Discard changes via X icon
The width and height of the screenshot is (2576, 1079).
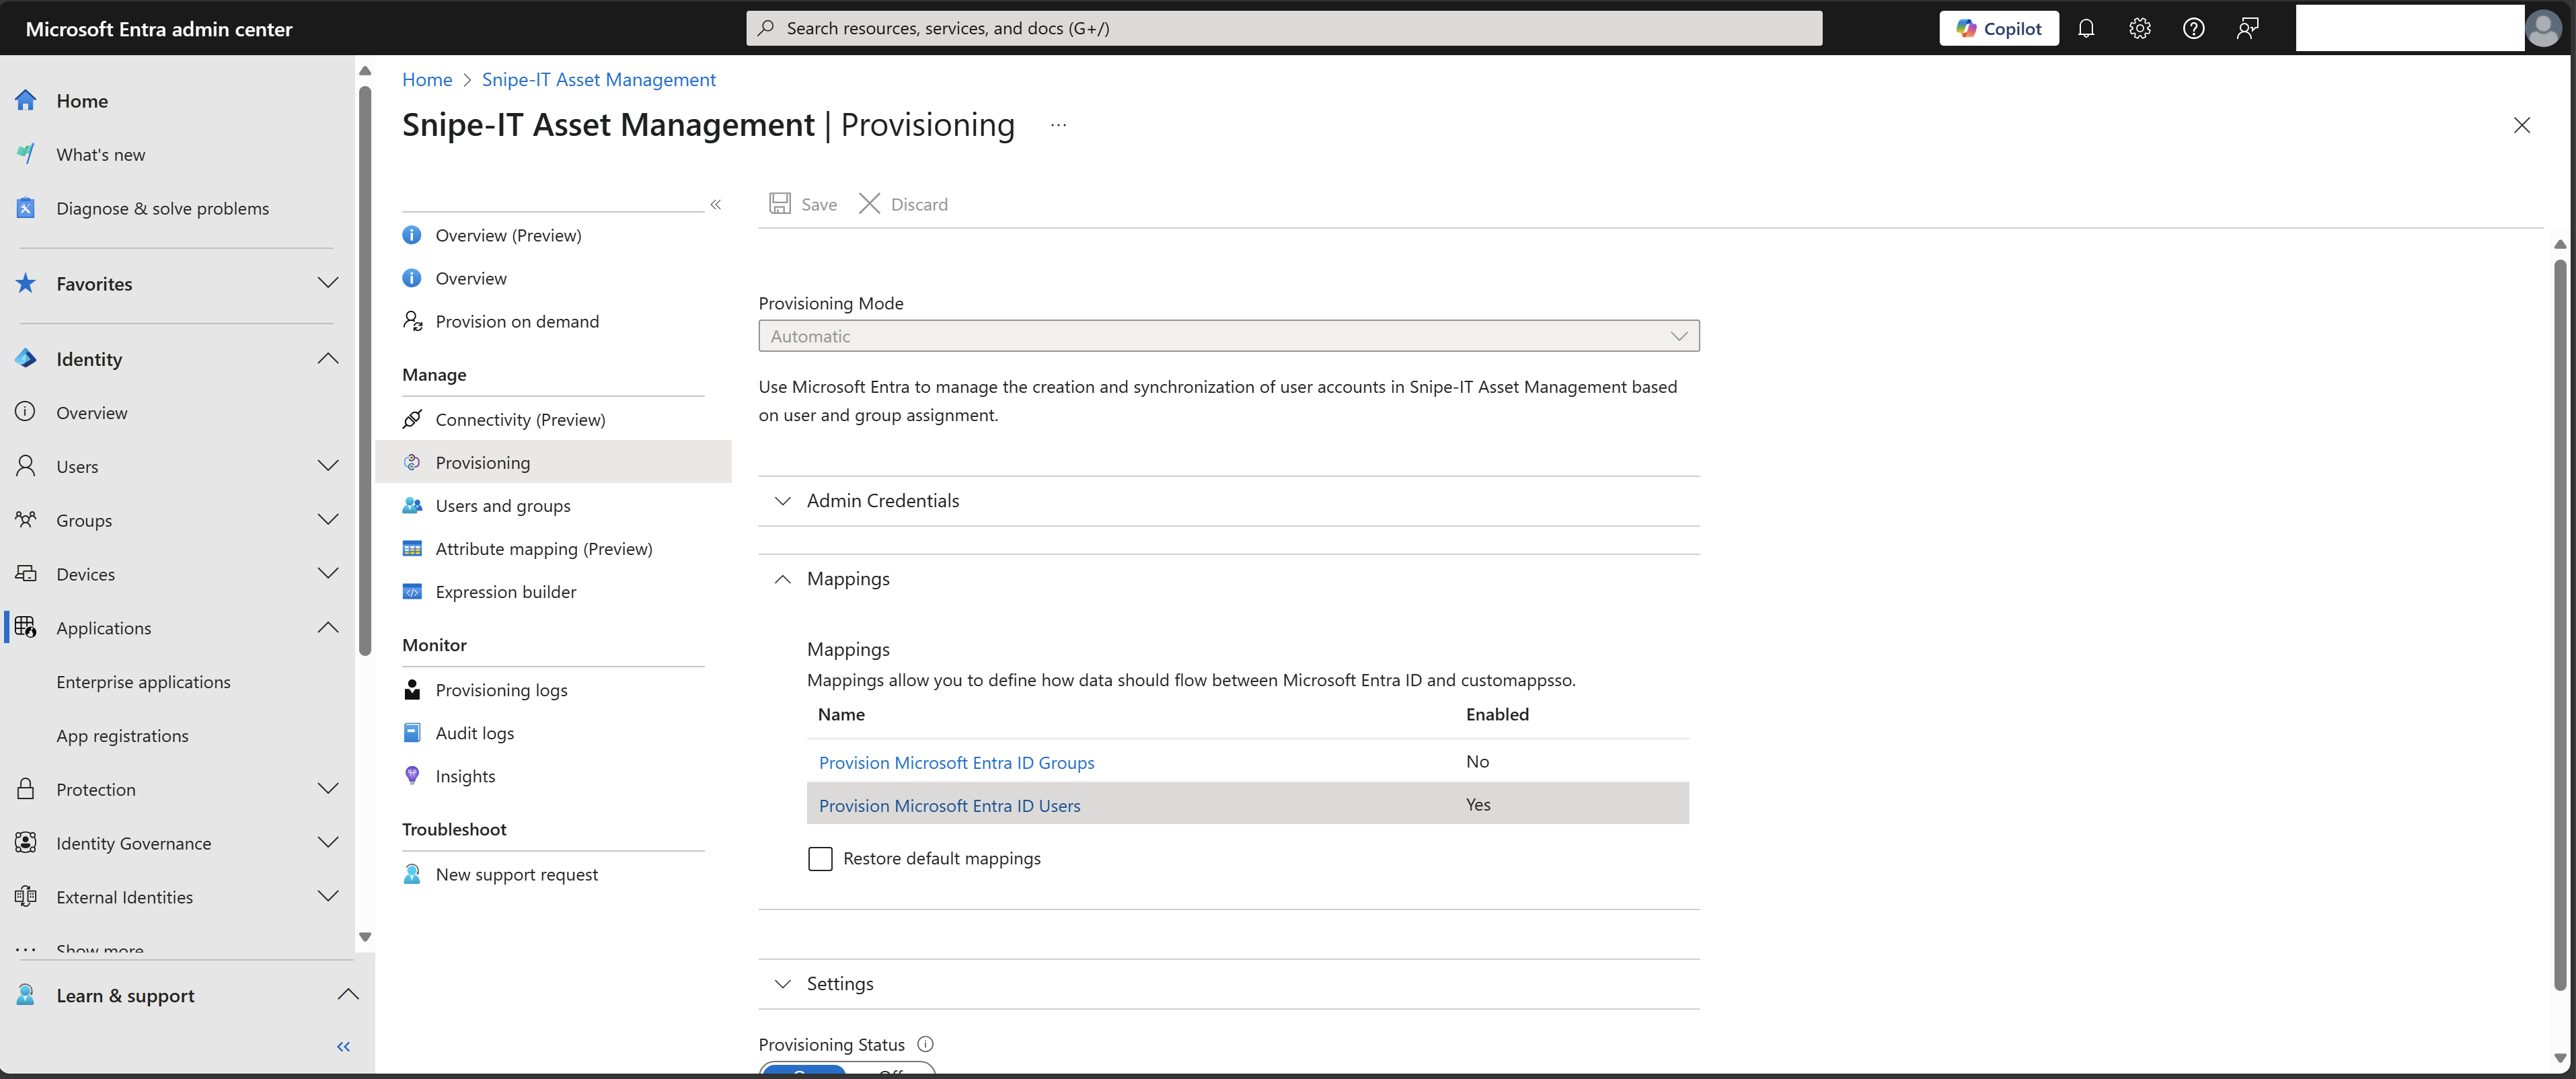coord(869,204)
